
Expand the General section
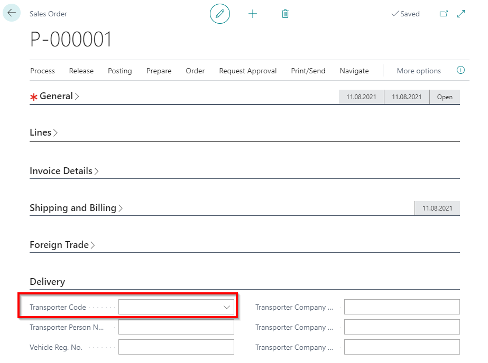point(59,96)
